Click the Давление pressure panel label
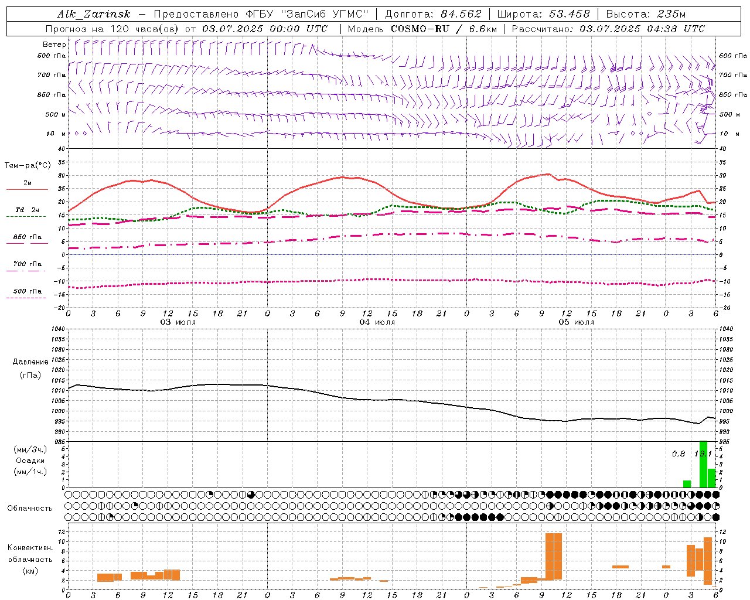This screenshot has height=600, width=750. point(30,362)
